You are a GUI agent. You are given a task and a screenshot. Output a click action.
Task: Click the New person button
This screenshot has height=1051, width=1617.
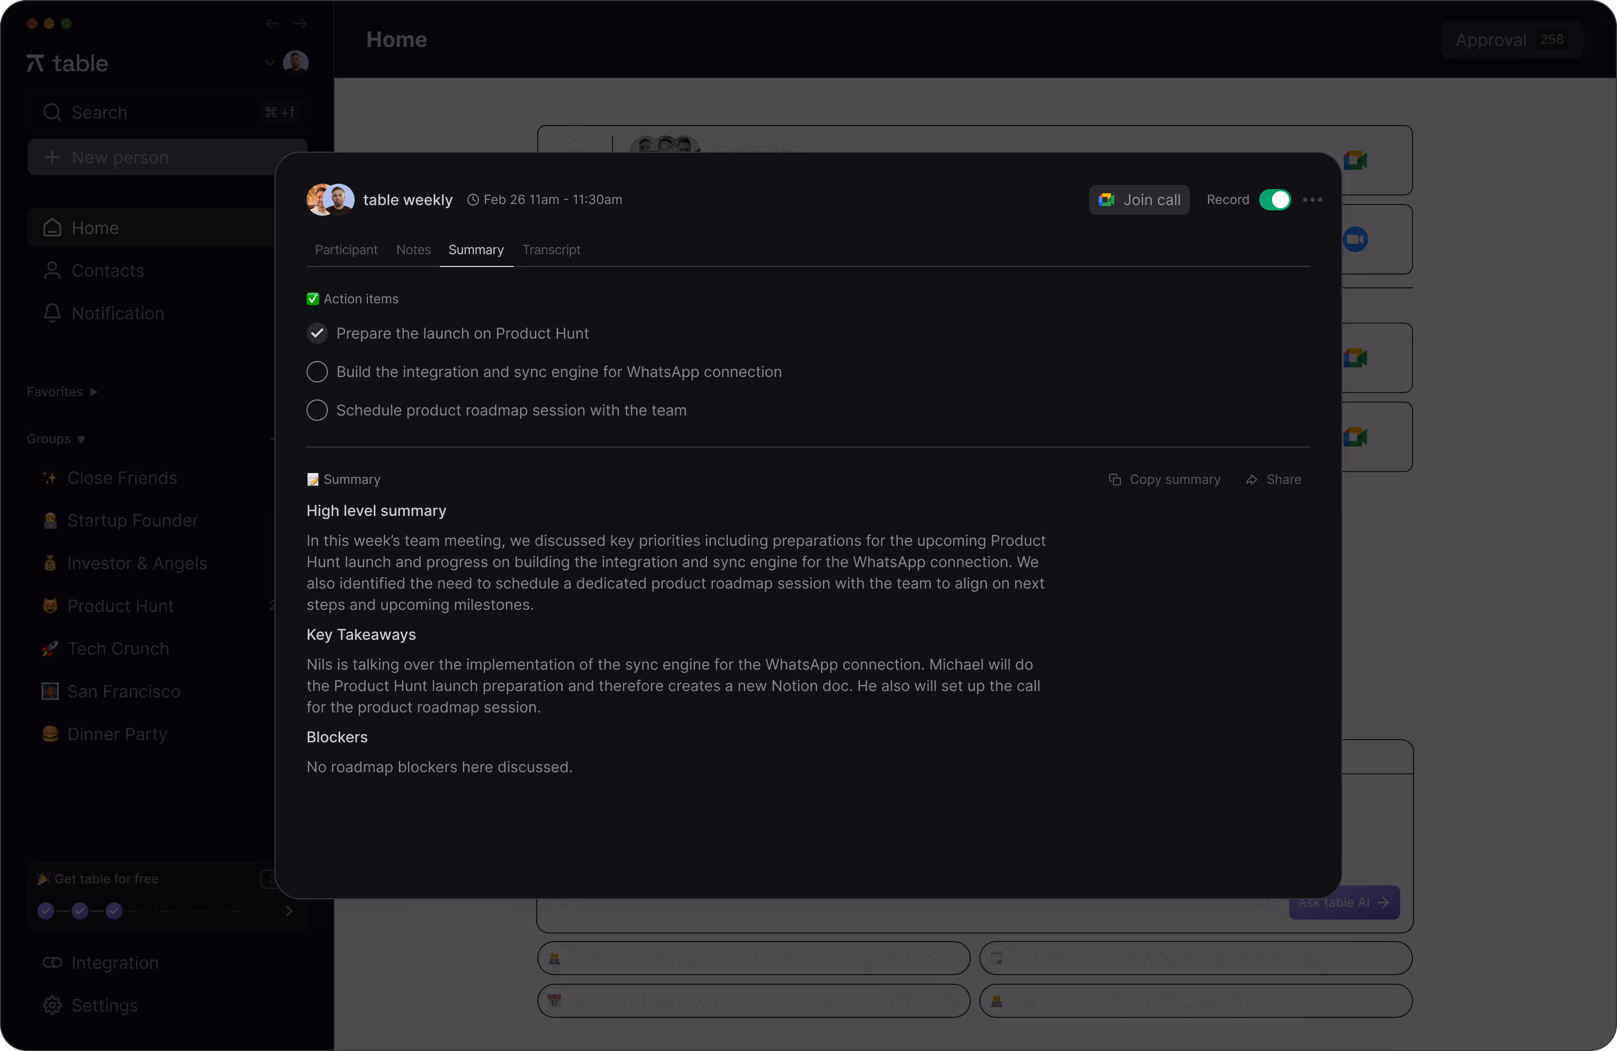[x=151, y=157]
